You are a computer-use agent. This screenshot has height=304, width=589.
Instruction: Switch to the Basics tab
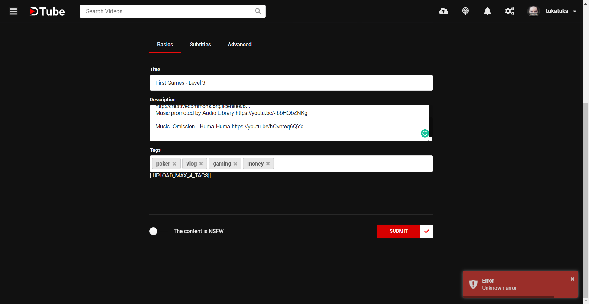coord(165,45)
